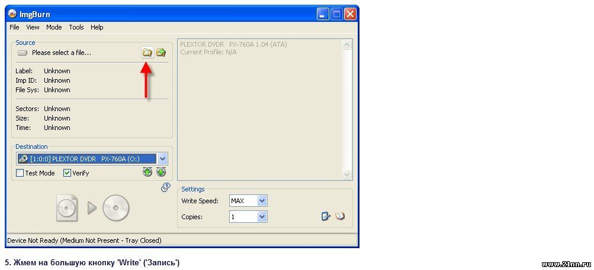The width and height of the screenshot is (594, 270).
Task: Maximize the ImgBurn window
Action: coord(336,14)
